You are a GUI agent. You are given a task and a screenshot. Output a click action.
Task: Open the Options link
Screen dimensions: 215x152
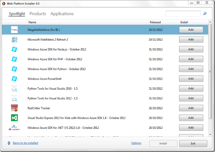(x=136, y=143)
